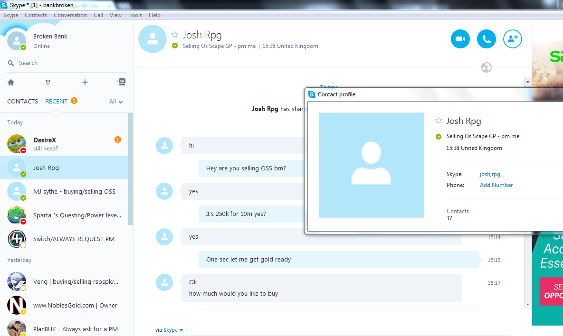This screenshot has width=563, height=336.
Task: Click the magnifier search icon
Action: point(11,63)
